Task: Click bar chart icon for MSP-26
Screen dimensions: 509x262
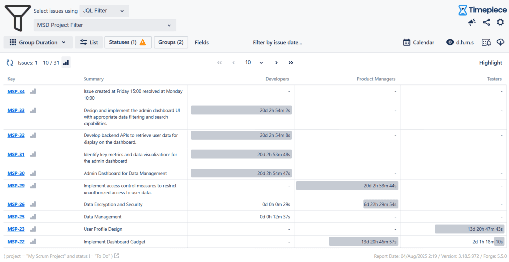Action: tap(33, 204)
